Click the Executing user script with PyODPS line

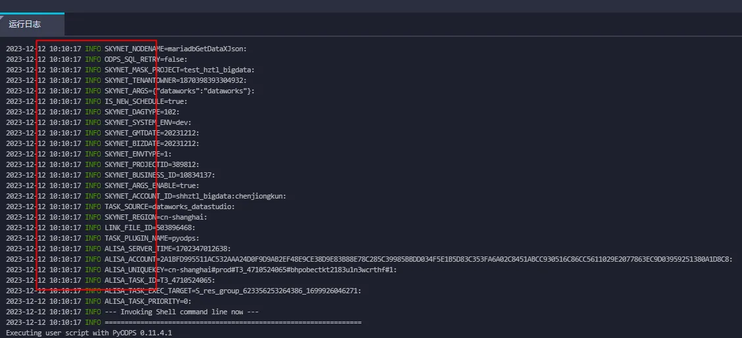click(x=89, y=333)
